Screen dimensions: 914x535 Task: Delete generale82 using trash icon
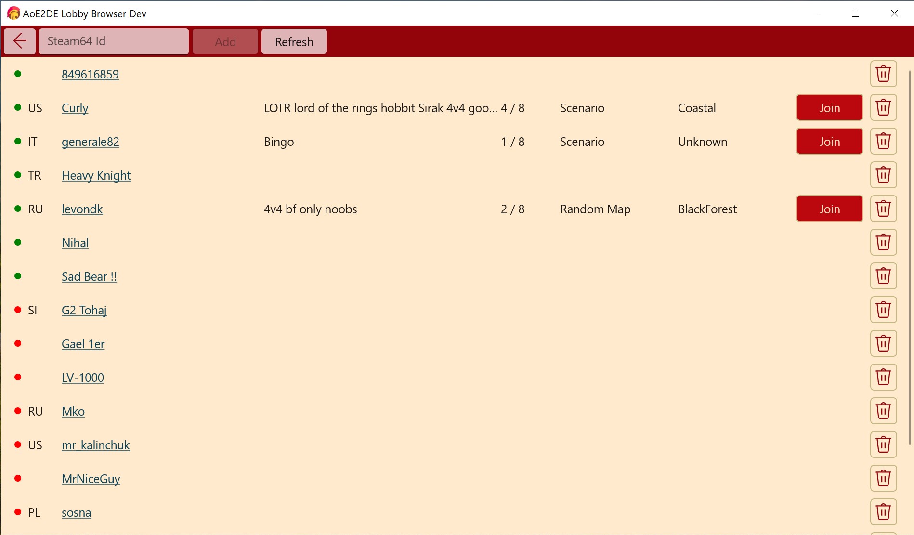click(x=883, y=141)
